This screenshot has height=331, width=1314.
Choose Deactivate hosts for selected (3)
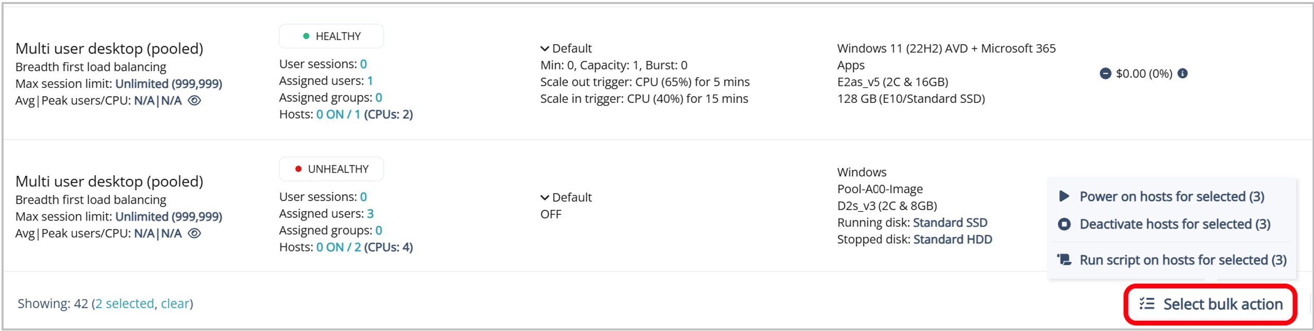pos(1174,224)
